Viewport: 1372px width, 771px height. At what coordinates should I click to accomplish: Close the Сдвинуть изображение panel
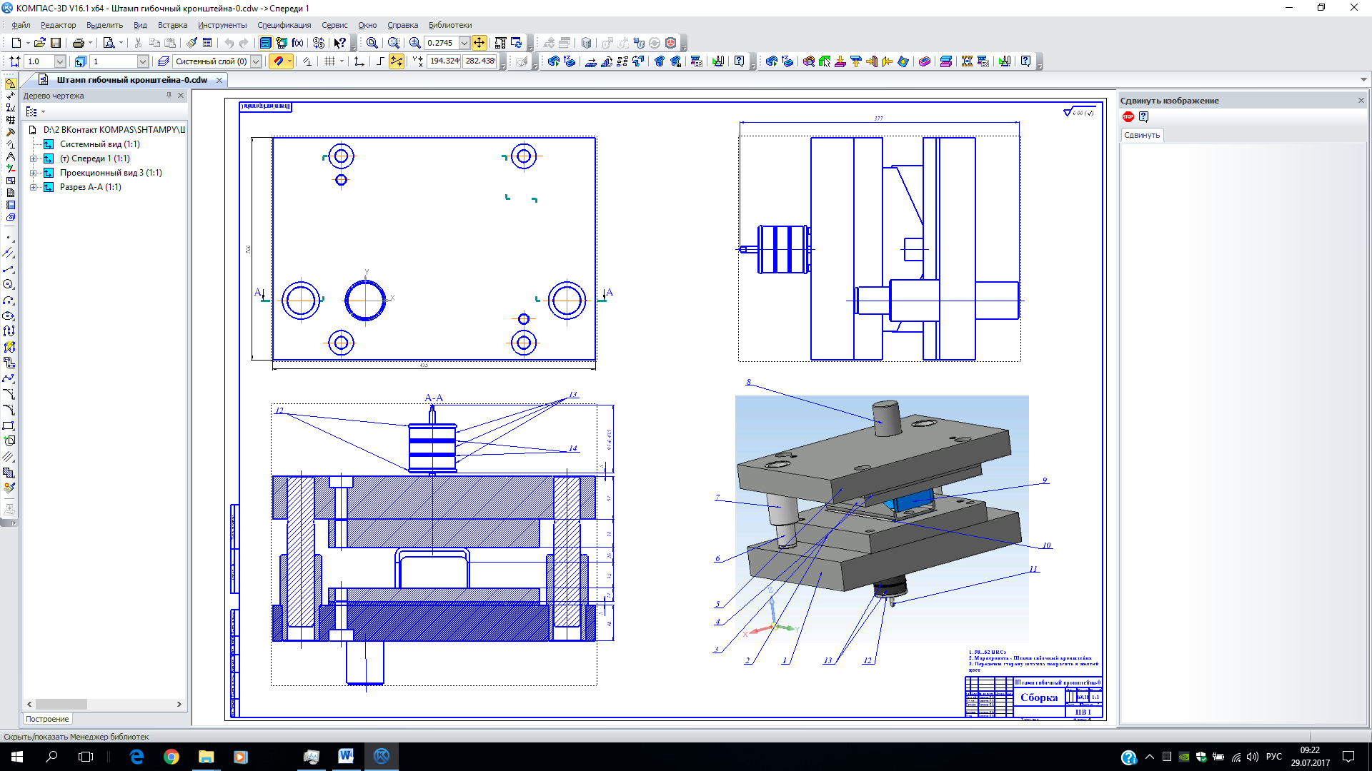(1361, 101)
